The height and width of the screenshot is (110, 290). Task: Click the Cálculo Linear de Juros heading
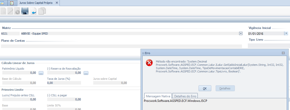(18, 63)
